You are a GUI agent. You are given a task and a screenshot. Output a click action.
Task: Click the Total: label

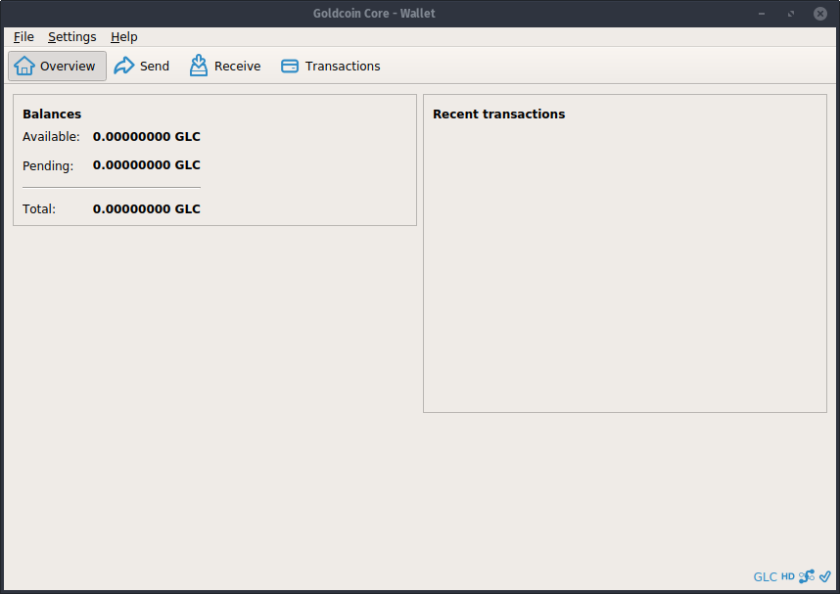point(39,208)
